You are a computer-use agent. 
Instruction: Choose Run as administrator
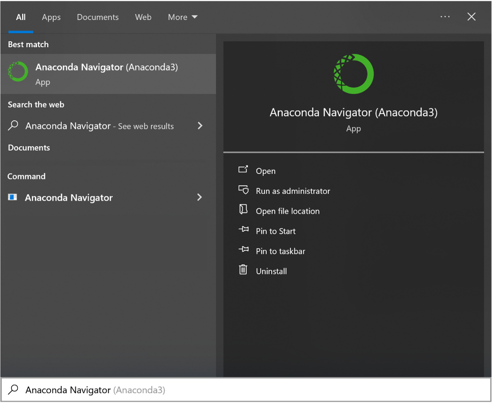[293, 191]
